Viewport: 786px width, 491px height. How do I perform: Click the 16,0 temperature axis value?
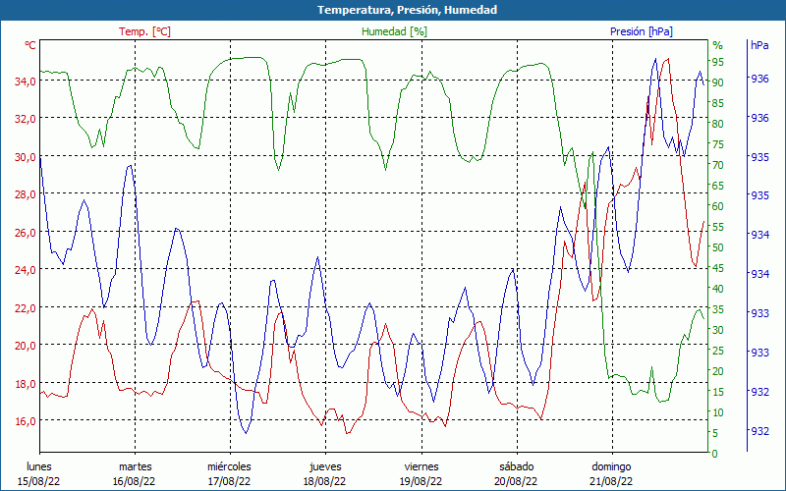click(26, 421)
